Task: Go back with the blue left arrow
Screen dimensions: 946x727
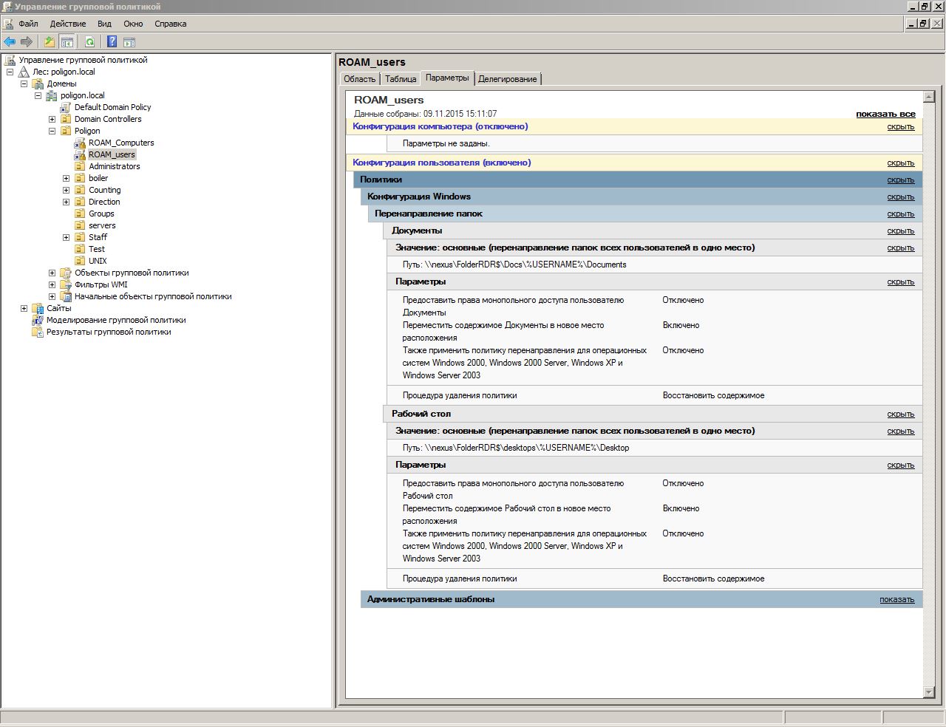Action: click(10, 41)
